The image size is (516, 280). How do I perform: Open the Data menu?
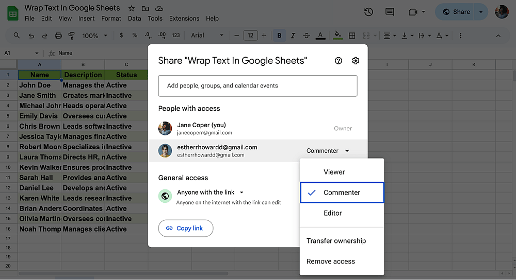pos(134,19)
